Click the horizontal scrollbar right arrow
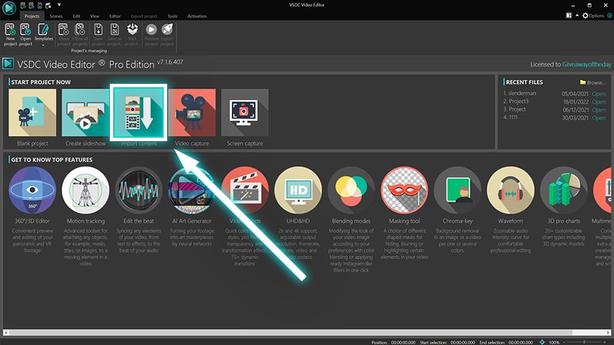 click(x=608, y=333)
